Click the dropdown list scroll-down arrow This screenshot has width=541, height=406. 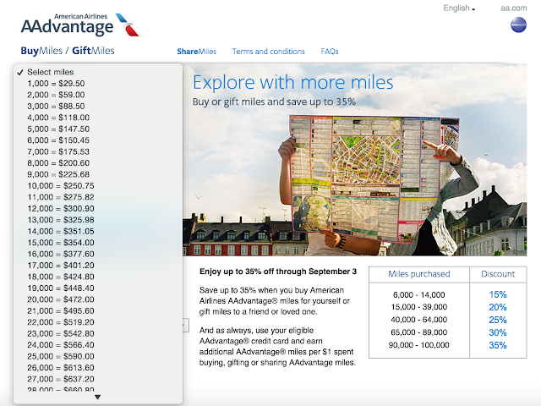(x=98, y=398)
